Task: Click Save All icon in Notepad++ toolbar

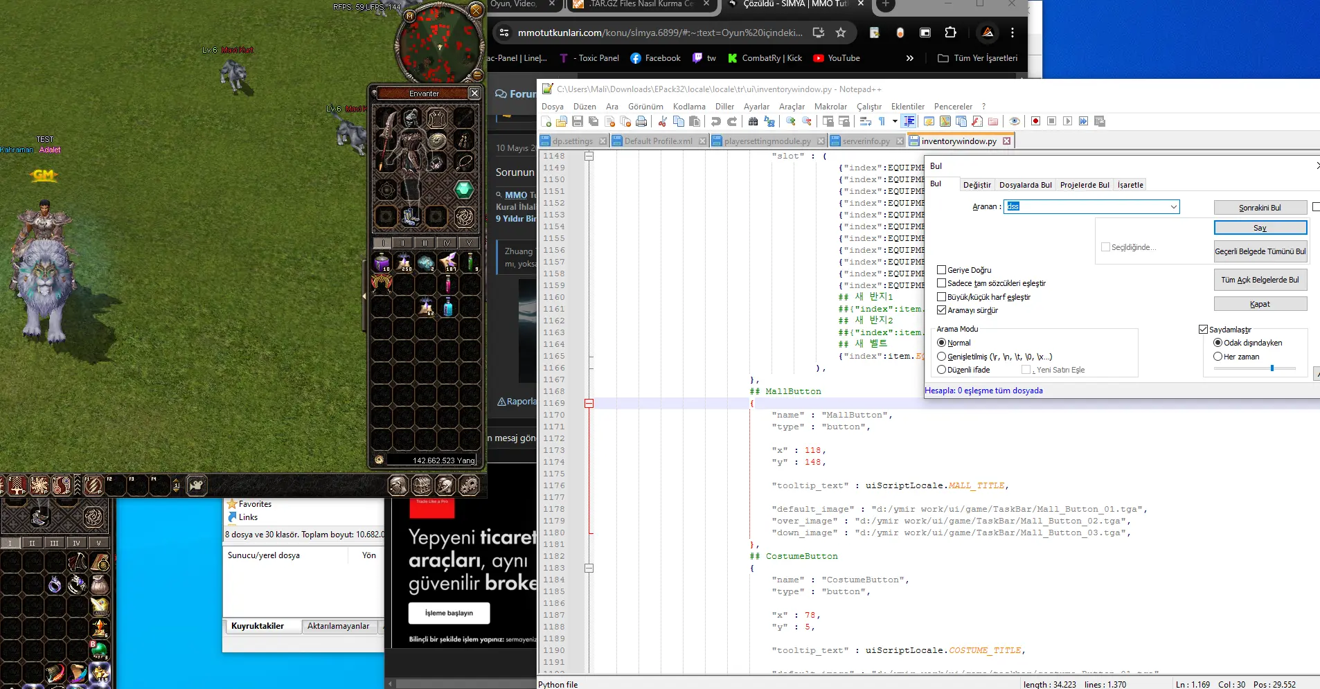Action: pyautogui.click(x=594, y=121)
